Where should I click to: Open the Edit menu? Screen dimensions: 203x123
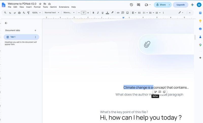click(x=15, y=7)
